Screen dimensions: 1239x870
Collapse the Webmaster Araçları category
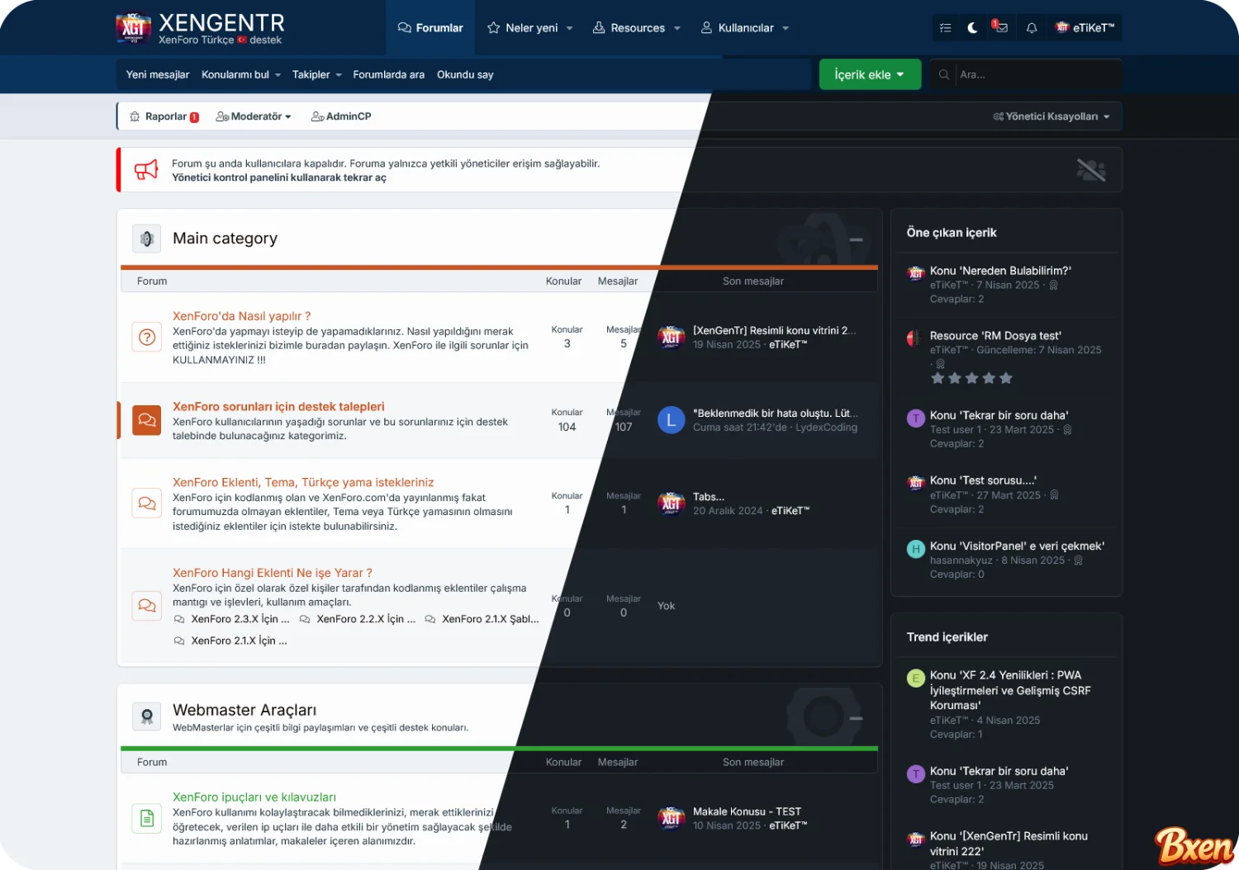point(857,718)
